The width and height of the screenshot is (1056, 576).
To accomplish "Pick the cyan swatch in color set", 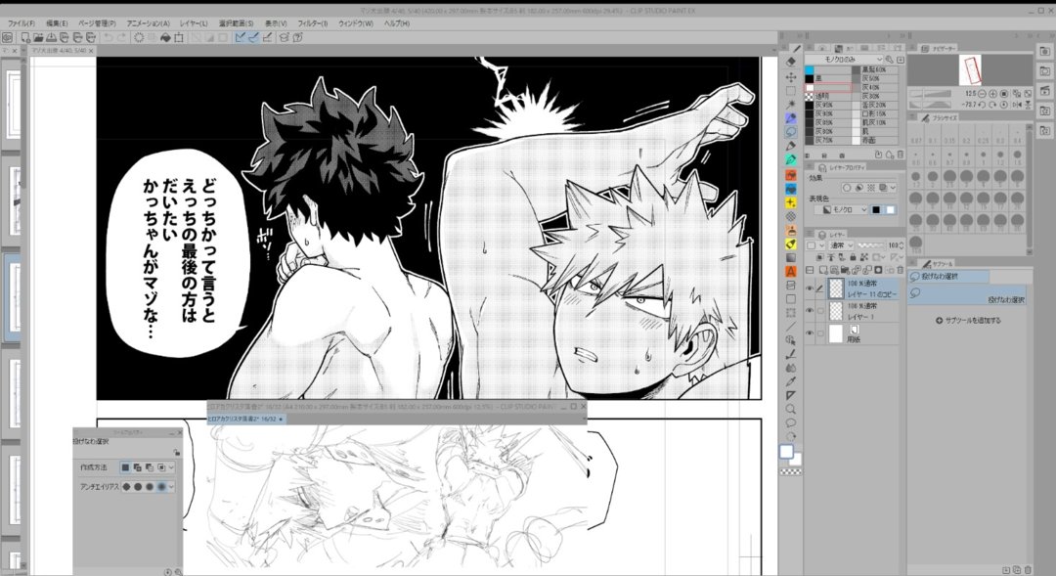I will [x=810, y=70].
